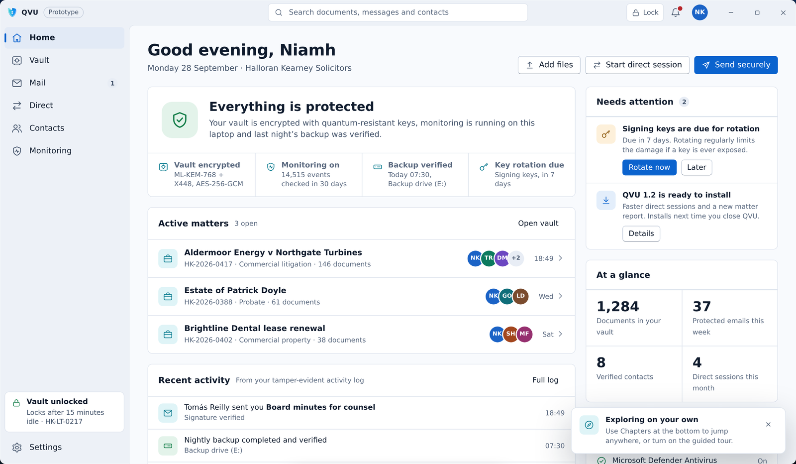
Task: Click the QVU shield logo
Action: click(x=12, y=12)
